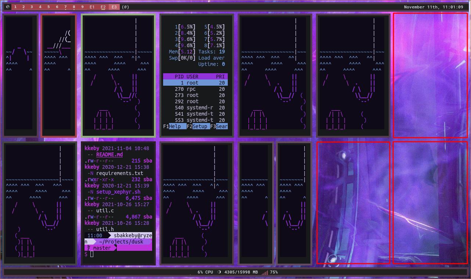
Task: Click the 2021-10-26 15:27 timestamp
Action: click(126, 204)
